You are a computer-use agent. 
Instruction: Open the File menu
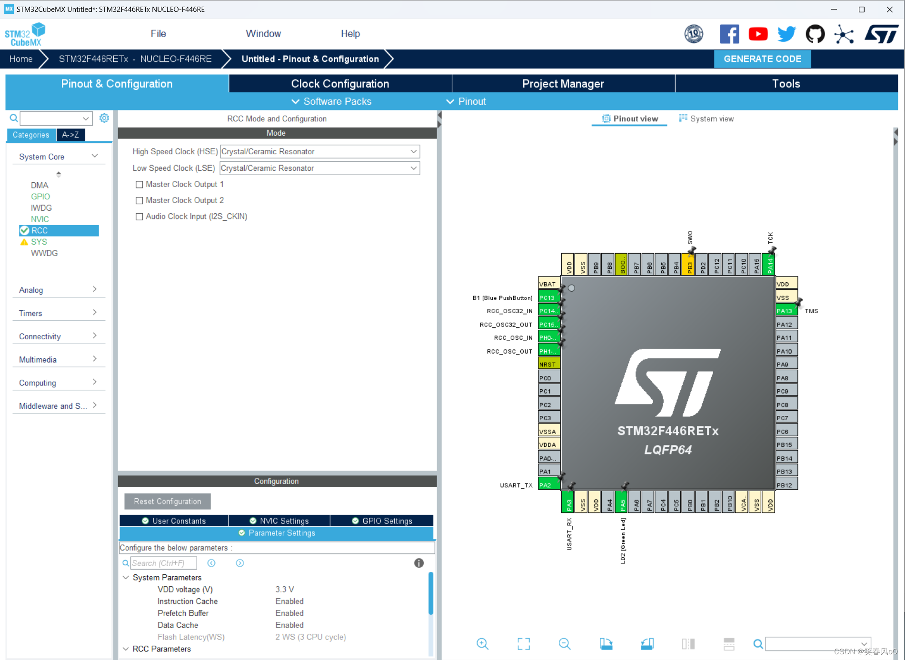[158, 34]
